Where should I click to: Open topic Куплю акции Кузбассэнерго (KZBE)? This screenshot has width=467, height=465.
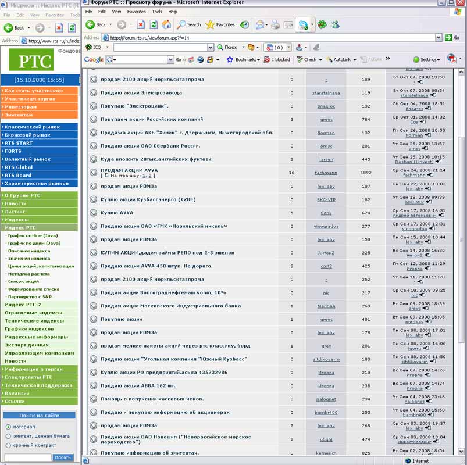(x=148, y=199)
